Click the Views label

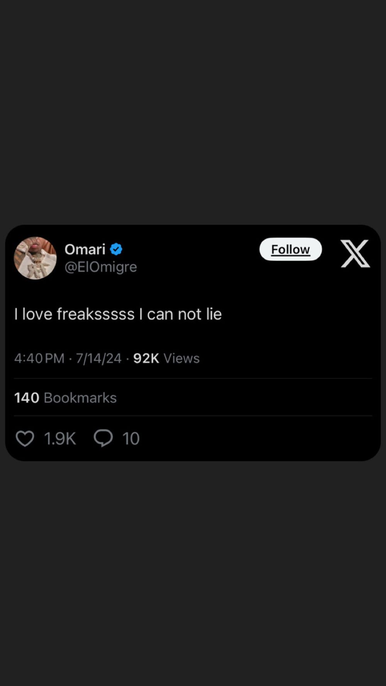tap(182, 358)
